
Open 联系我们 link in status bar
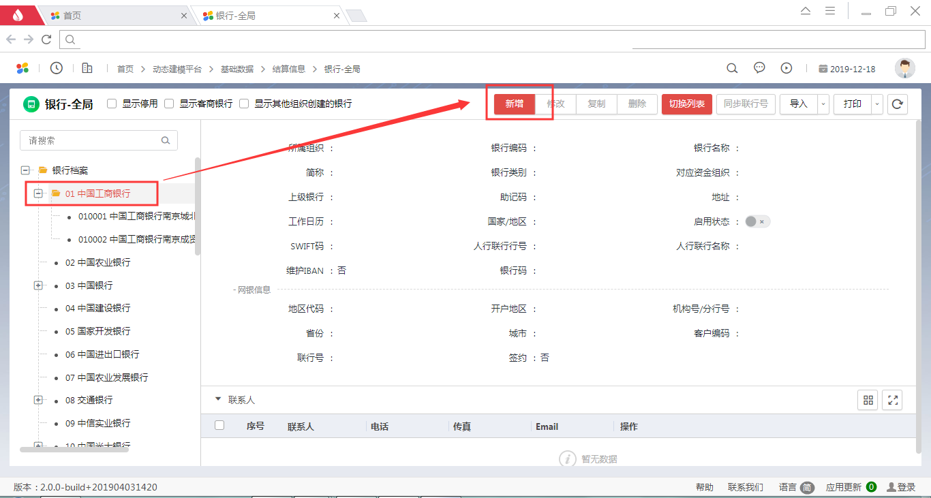pos(746,487)
